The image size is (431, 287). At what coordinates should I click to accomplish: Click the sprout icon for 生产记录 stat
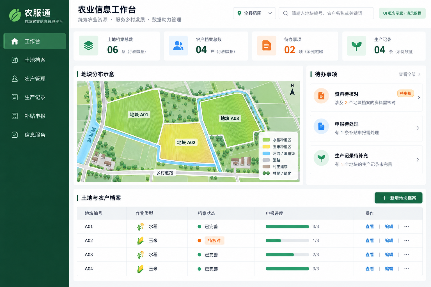click(x=357, y=45)
